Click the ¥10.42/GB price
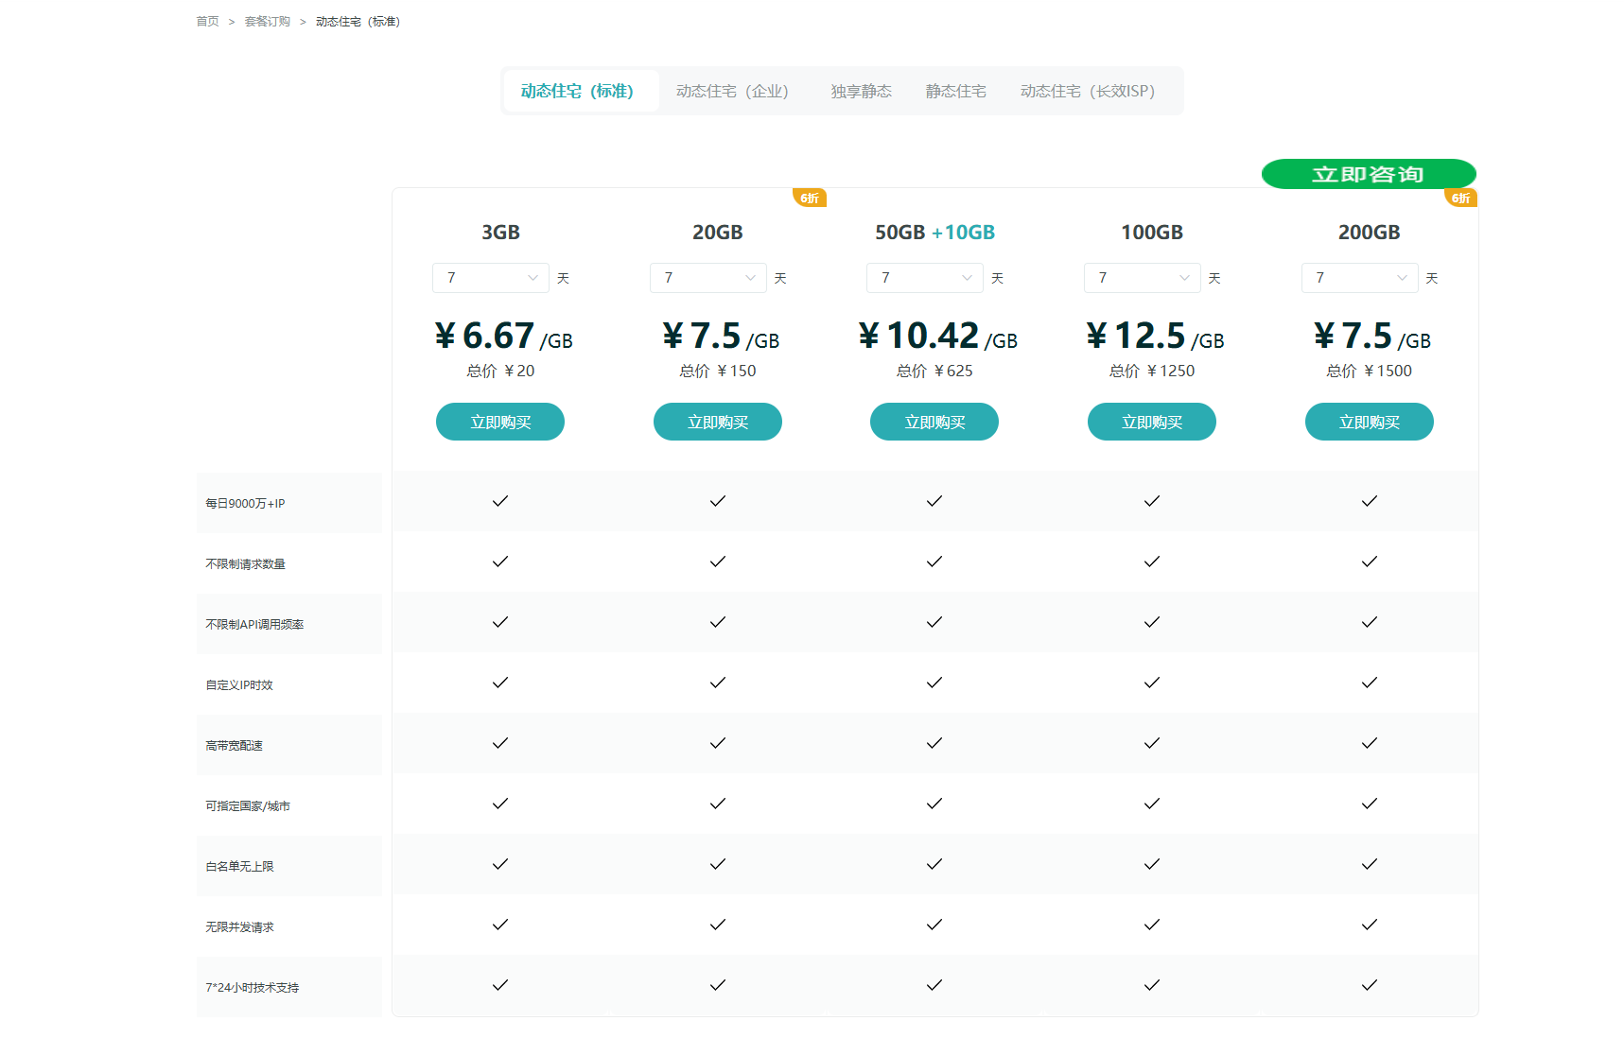1624x1038 pixels. pyautogui.click(x=937, y=336)
